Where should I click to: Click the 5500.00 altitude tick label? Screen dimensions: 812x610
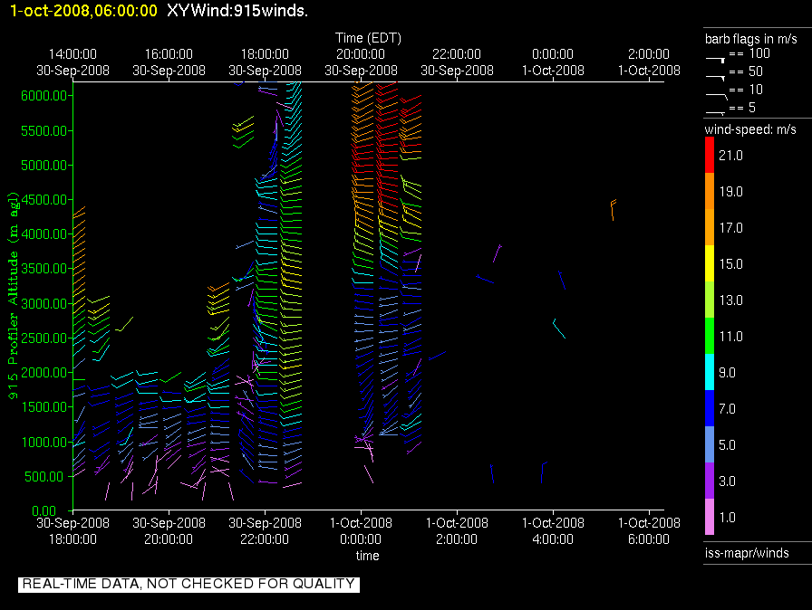(44, 131)
